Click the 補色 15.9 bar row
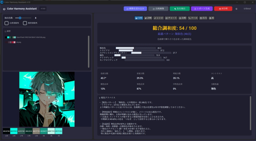 130,55
